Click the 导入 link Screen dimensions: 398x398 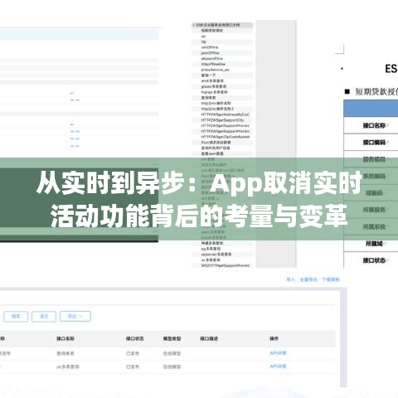pyautogui.click(x=290, y=279)
